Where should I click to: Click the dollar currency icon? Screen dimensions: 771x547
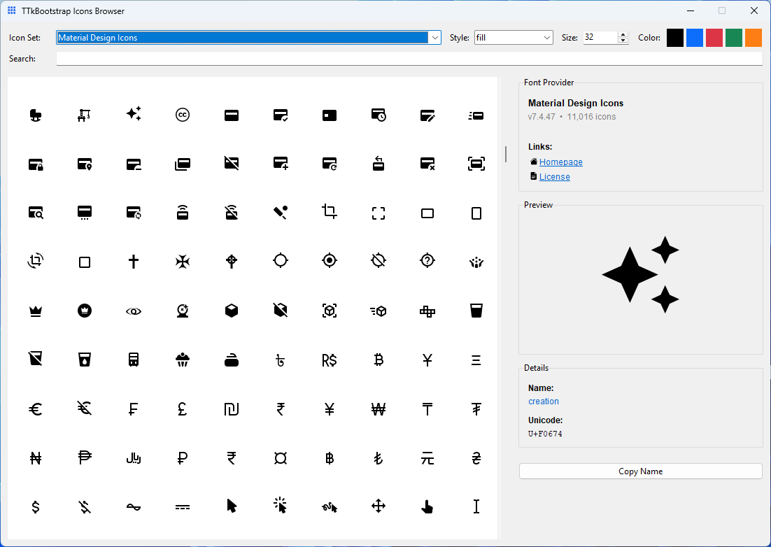(35, 506)
